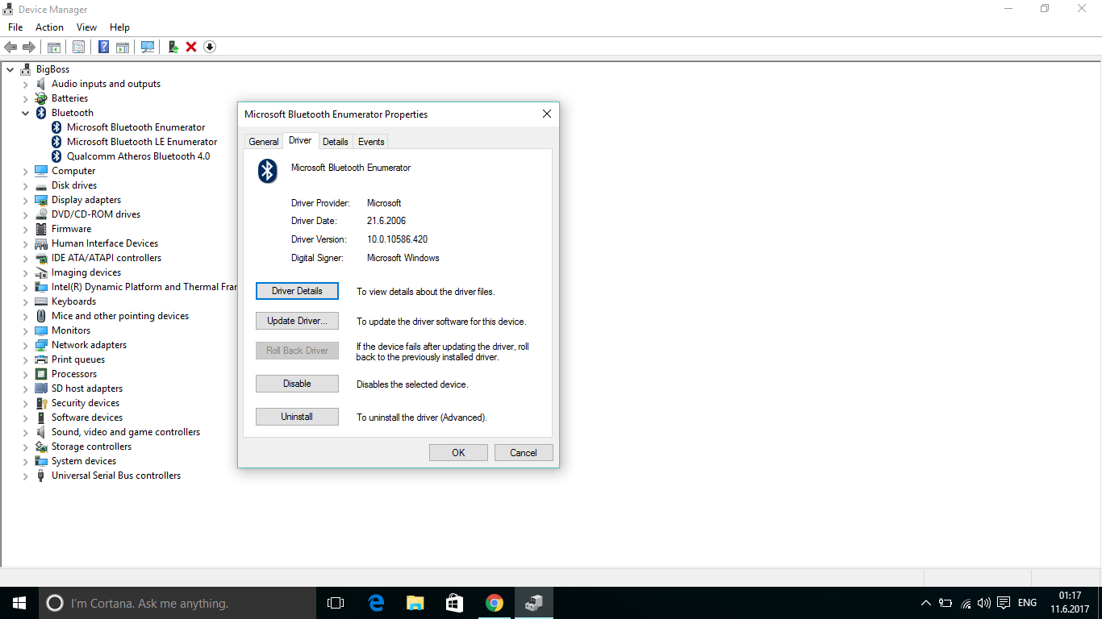Open the Windows Start button
This screenshot has height=619, width=1102.
19,603
